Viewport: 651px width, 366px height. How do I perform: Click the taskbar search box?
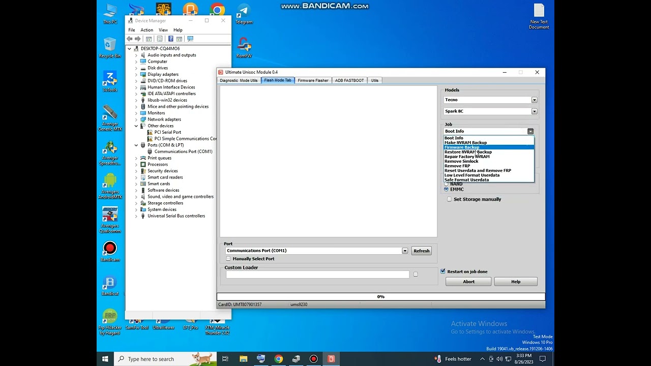[x=165, y=359]
